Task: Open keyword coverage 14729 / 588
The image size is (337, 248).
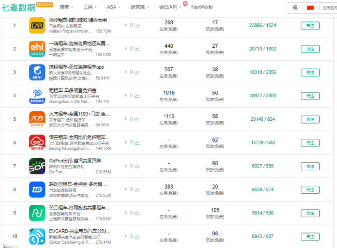Action: (263, 142)
